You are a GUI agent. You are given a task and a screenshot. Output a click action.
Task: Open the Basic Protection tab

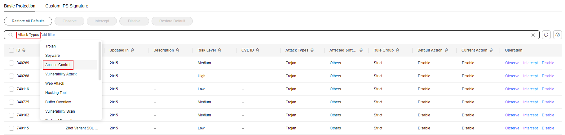[20, 6]
